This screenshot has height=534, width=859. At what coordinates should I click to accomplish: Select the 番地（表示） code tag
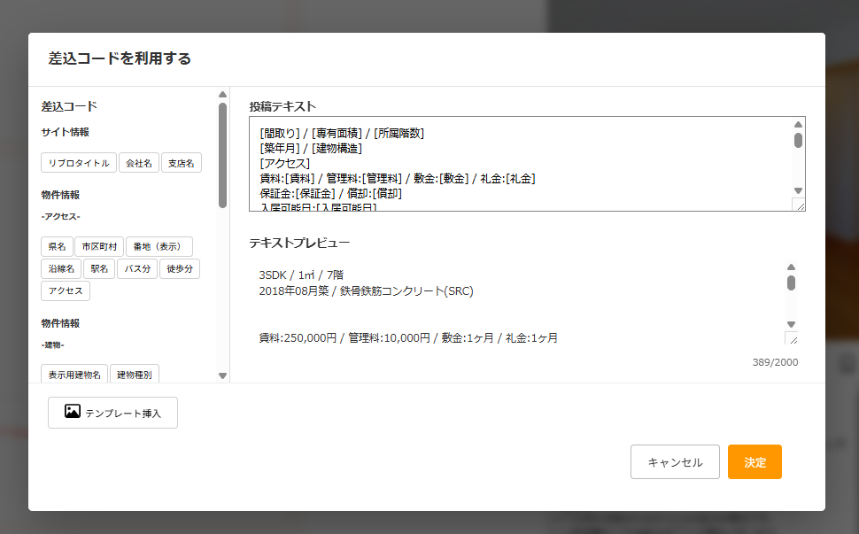pos(159,247)
